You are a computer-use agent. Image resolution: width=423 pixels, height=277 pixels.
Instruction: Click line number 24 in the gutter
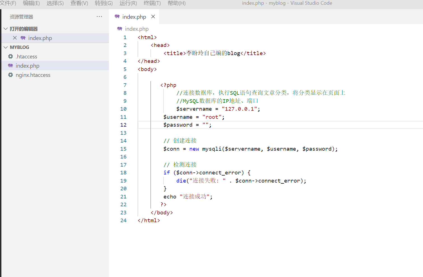[x=124, y=220]
